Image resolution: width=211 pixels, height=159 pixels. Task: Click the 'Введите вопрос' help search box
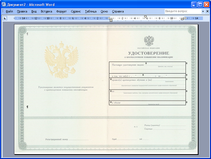[183, 11]
